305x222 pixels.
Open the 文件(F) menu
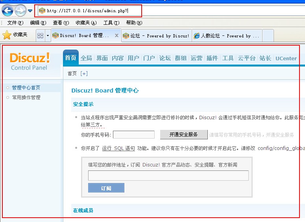pos(15,23)
